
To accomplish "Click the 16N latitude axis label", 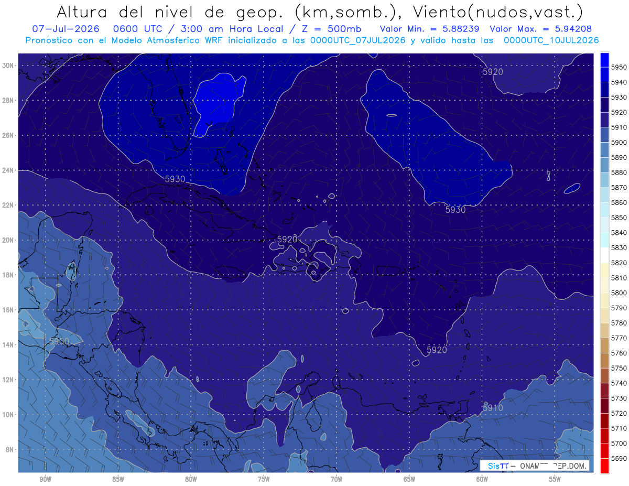I will pyautogui.click(x=8, y=309).
